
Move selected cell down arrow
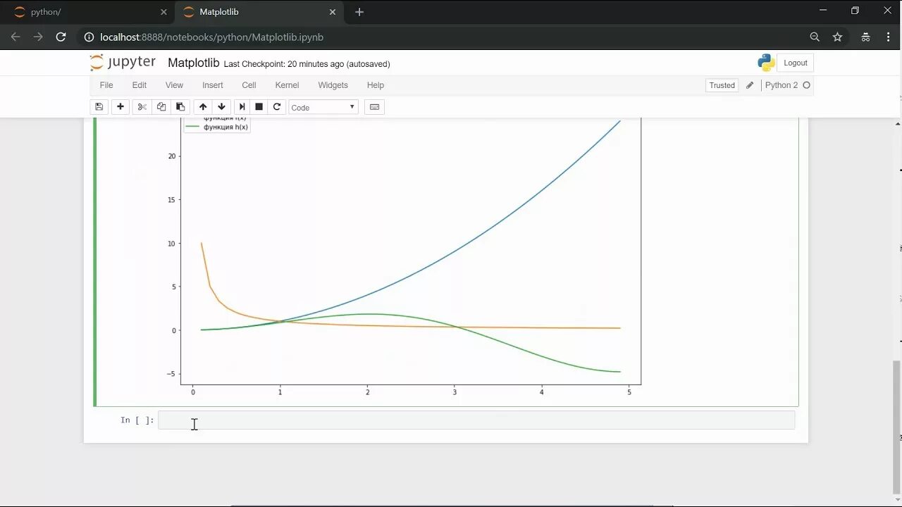point(221,107)
